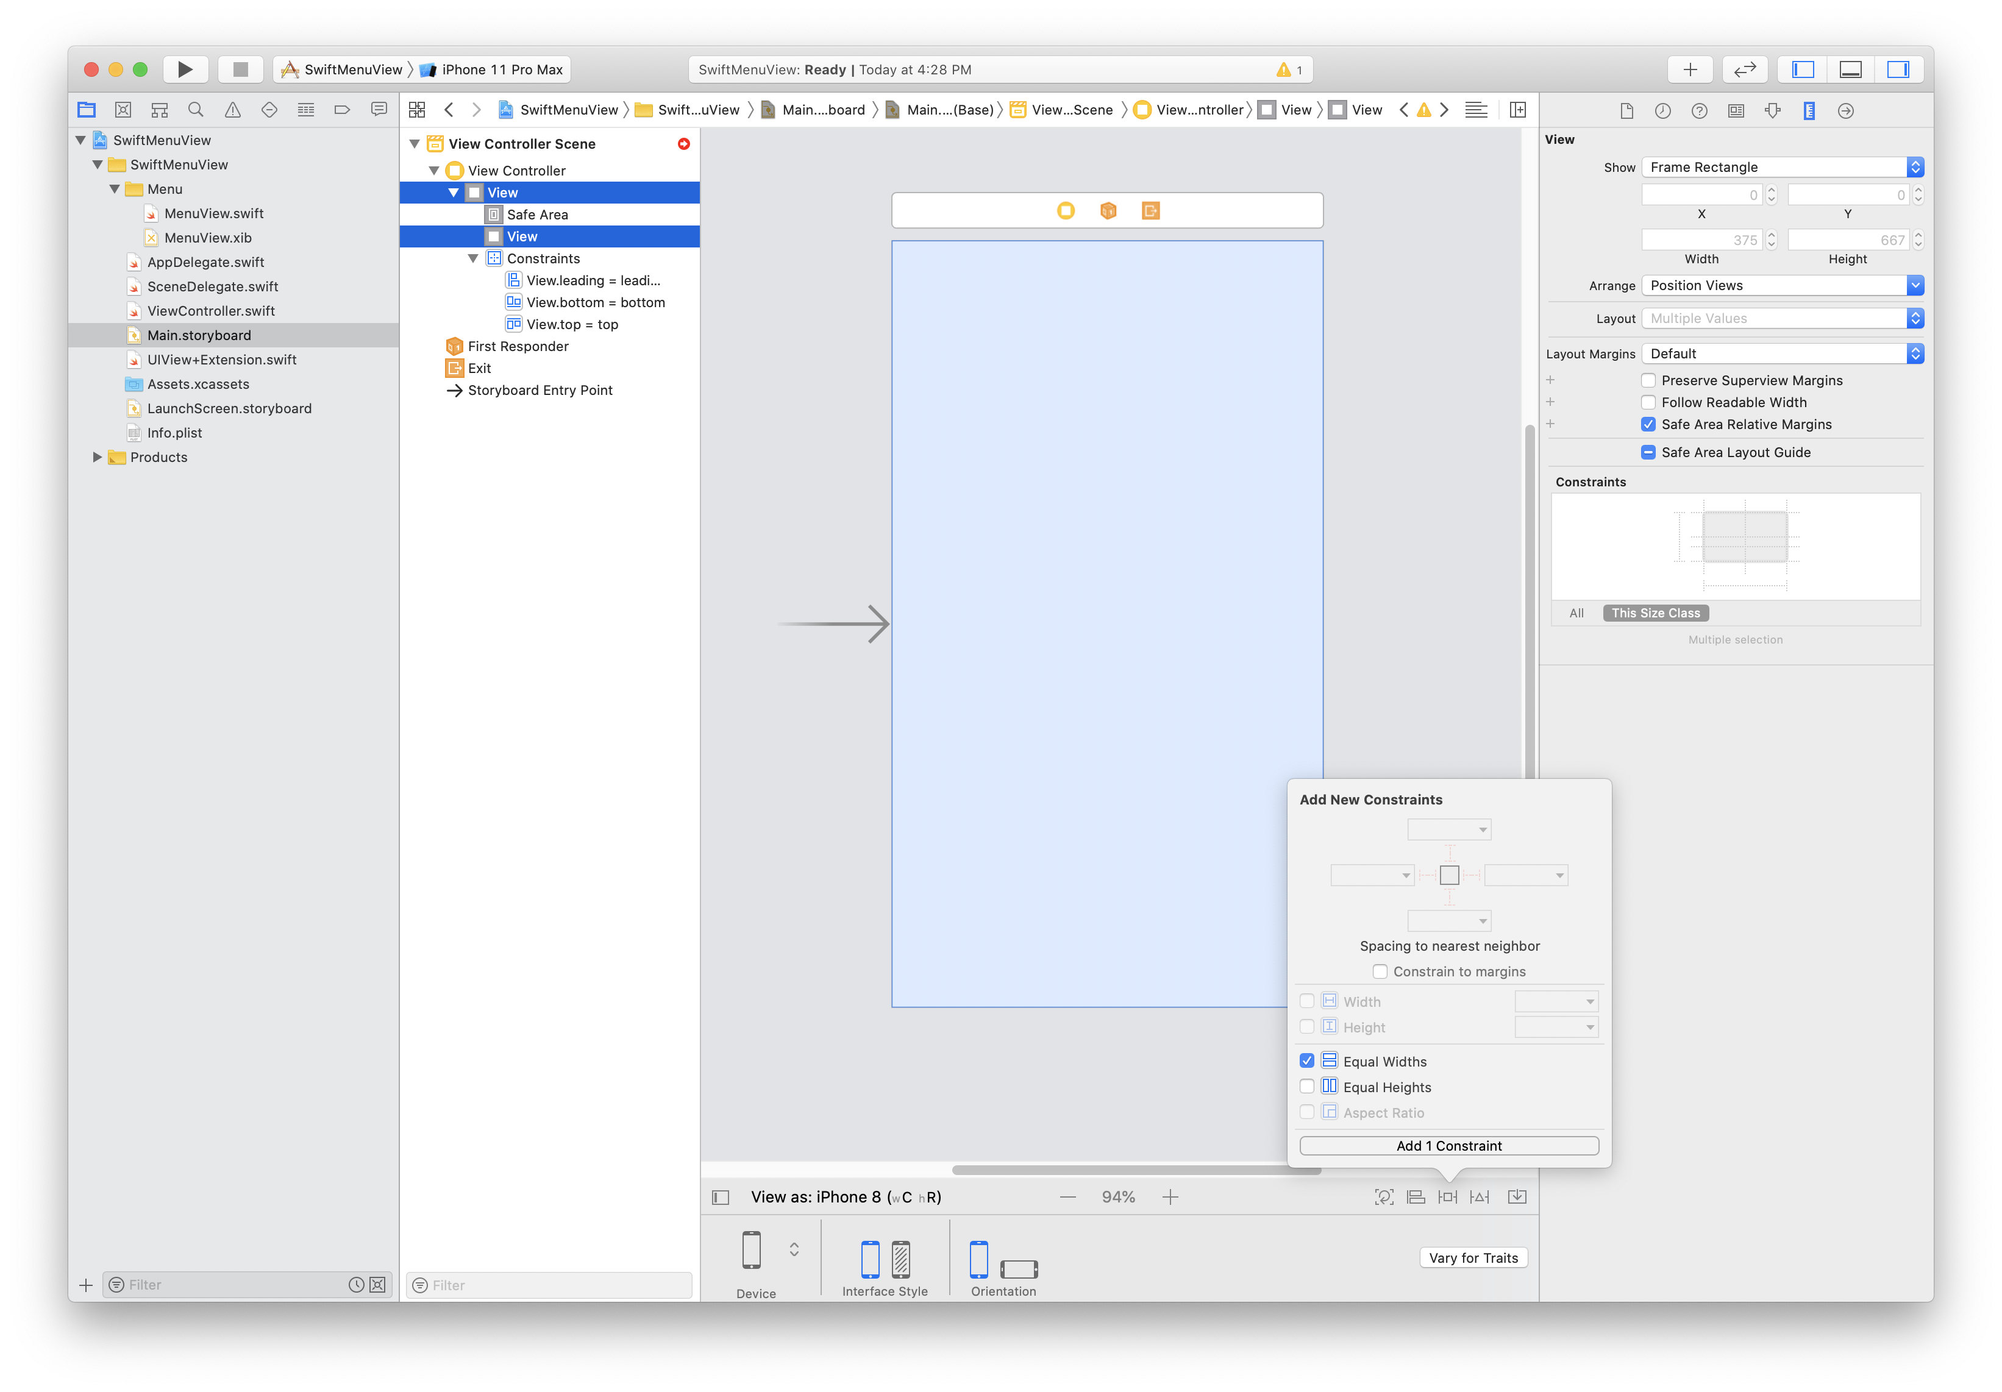Select the This Size Class tab
The height and width of the screenshot is (1392, 2002).
click(x=1655, y=613)
